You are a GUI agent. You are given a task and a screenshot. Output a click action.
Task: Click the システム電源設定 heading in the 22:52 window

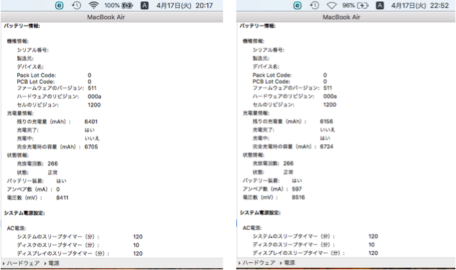pyautogui.click(x=260, y=213)
